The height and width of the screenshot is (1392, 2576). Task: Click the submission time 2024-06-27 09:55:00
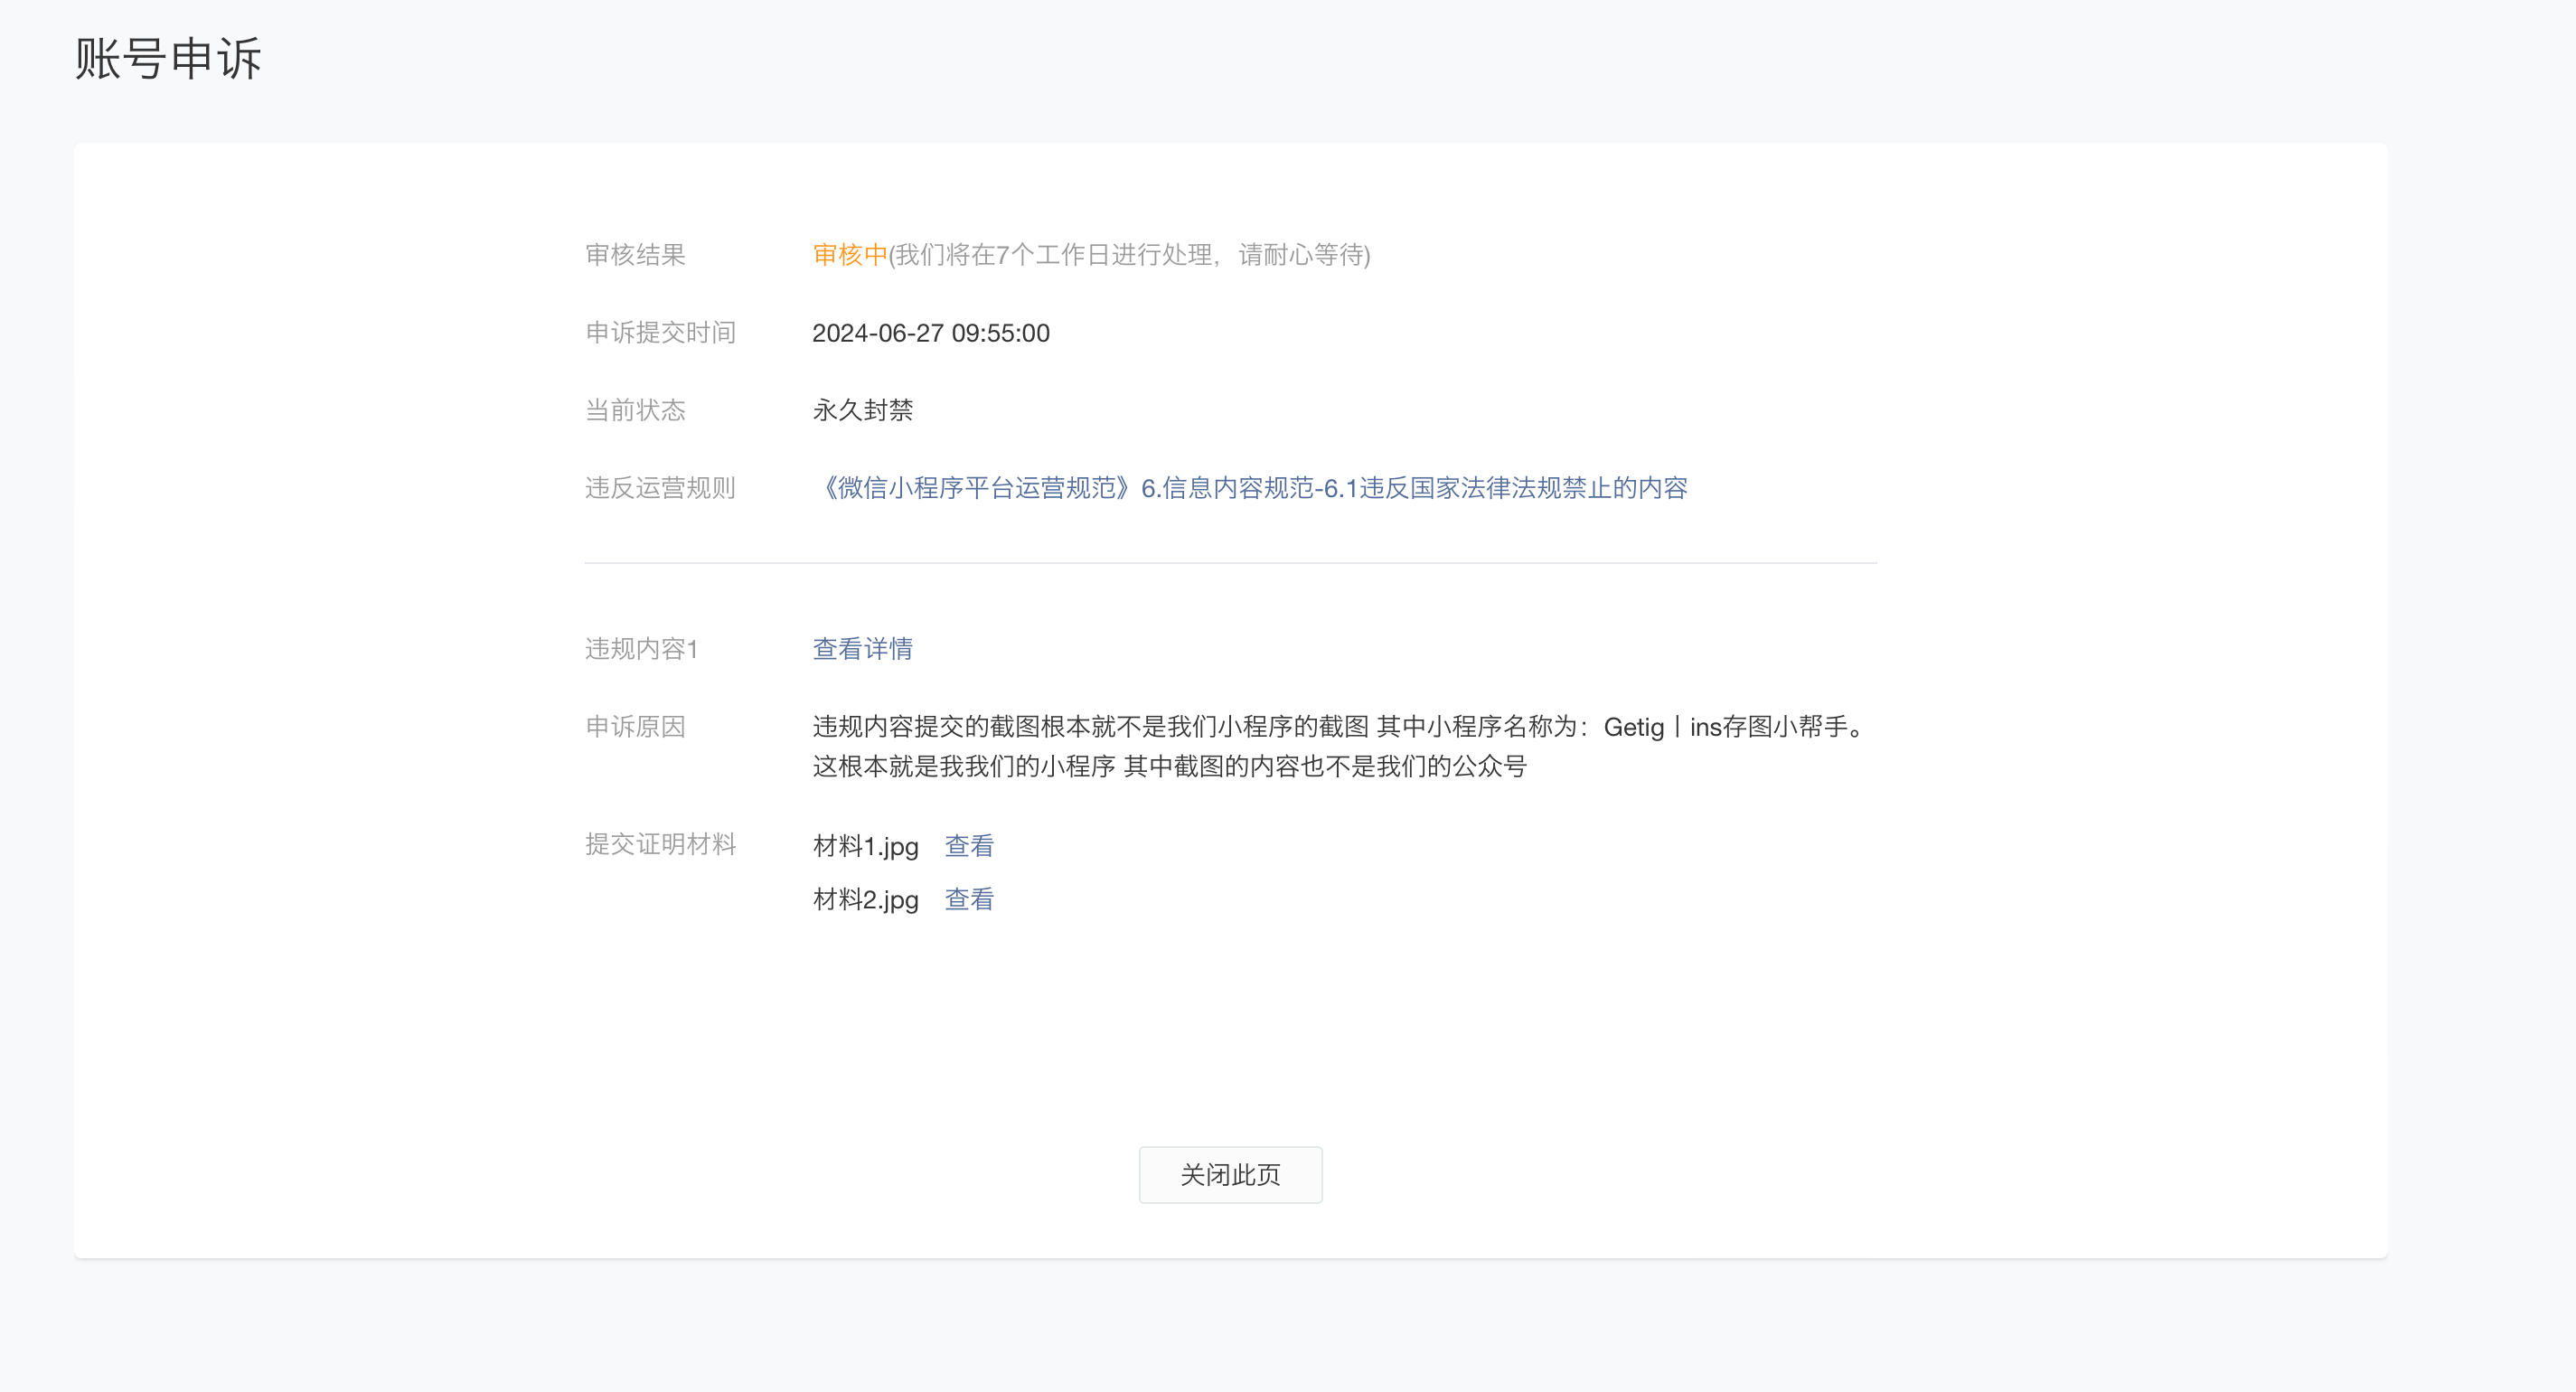930,333
